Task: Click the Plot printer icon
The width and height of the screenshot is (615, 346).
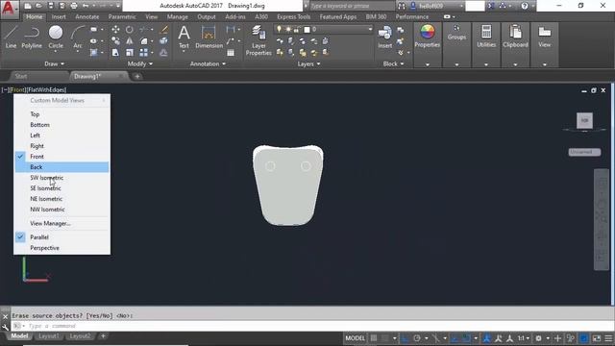Action: pyautogui.click(x=74, y=6)
